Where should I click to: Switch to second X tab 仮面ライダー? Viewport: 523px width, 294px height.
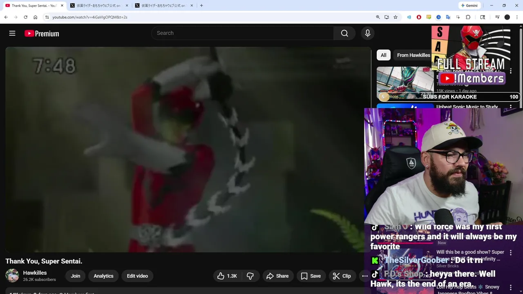pos(98,6)
